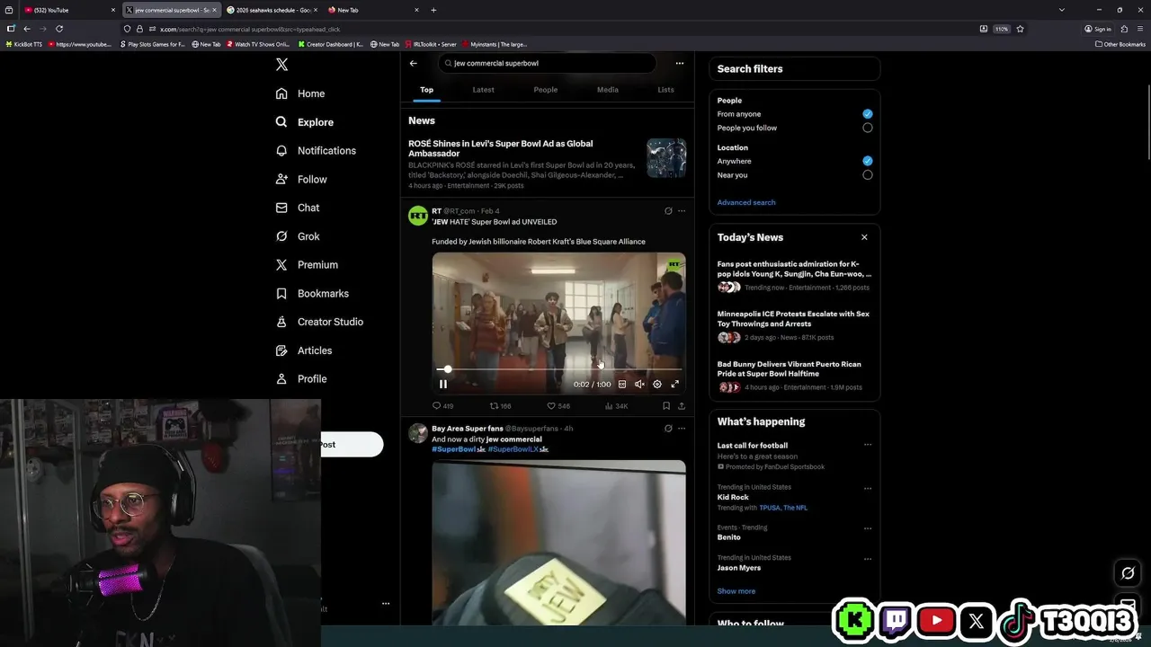The image size is (1151, 647).
Task: Click Bay Area Super fans avatar
Action: click(418, 434)
